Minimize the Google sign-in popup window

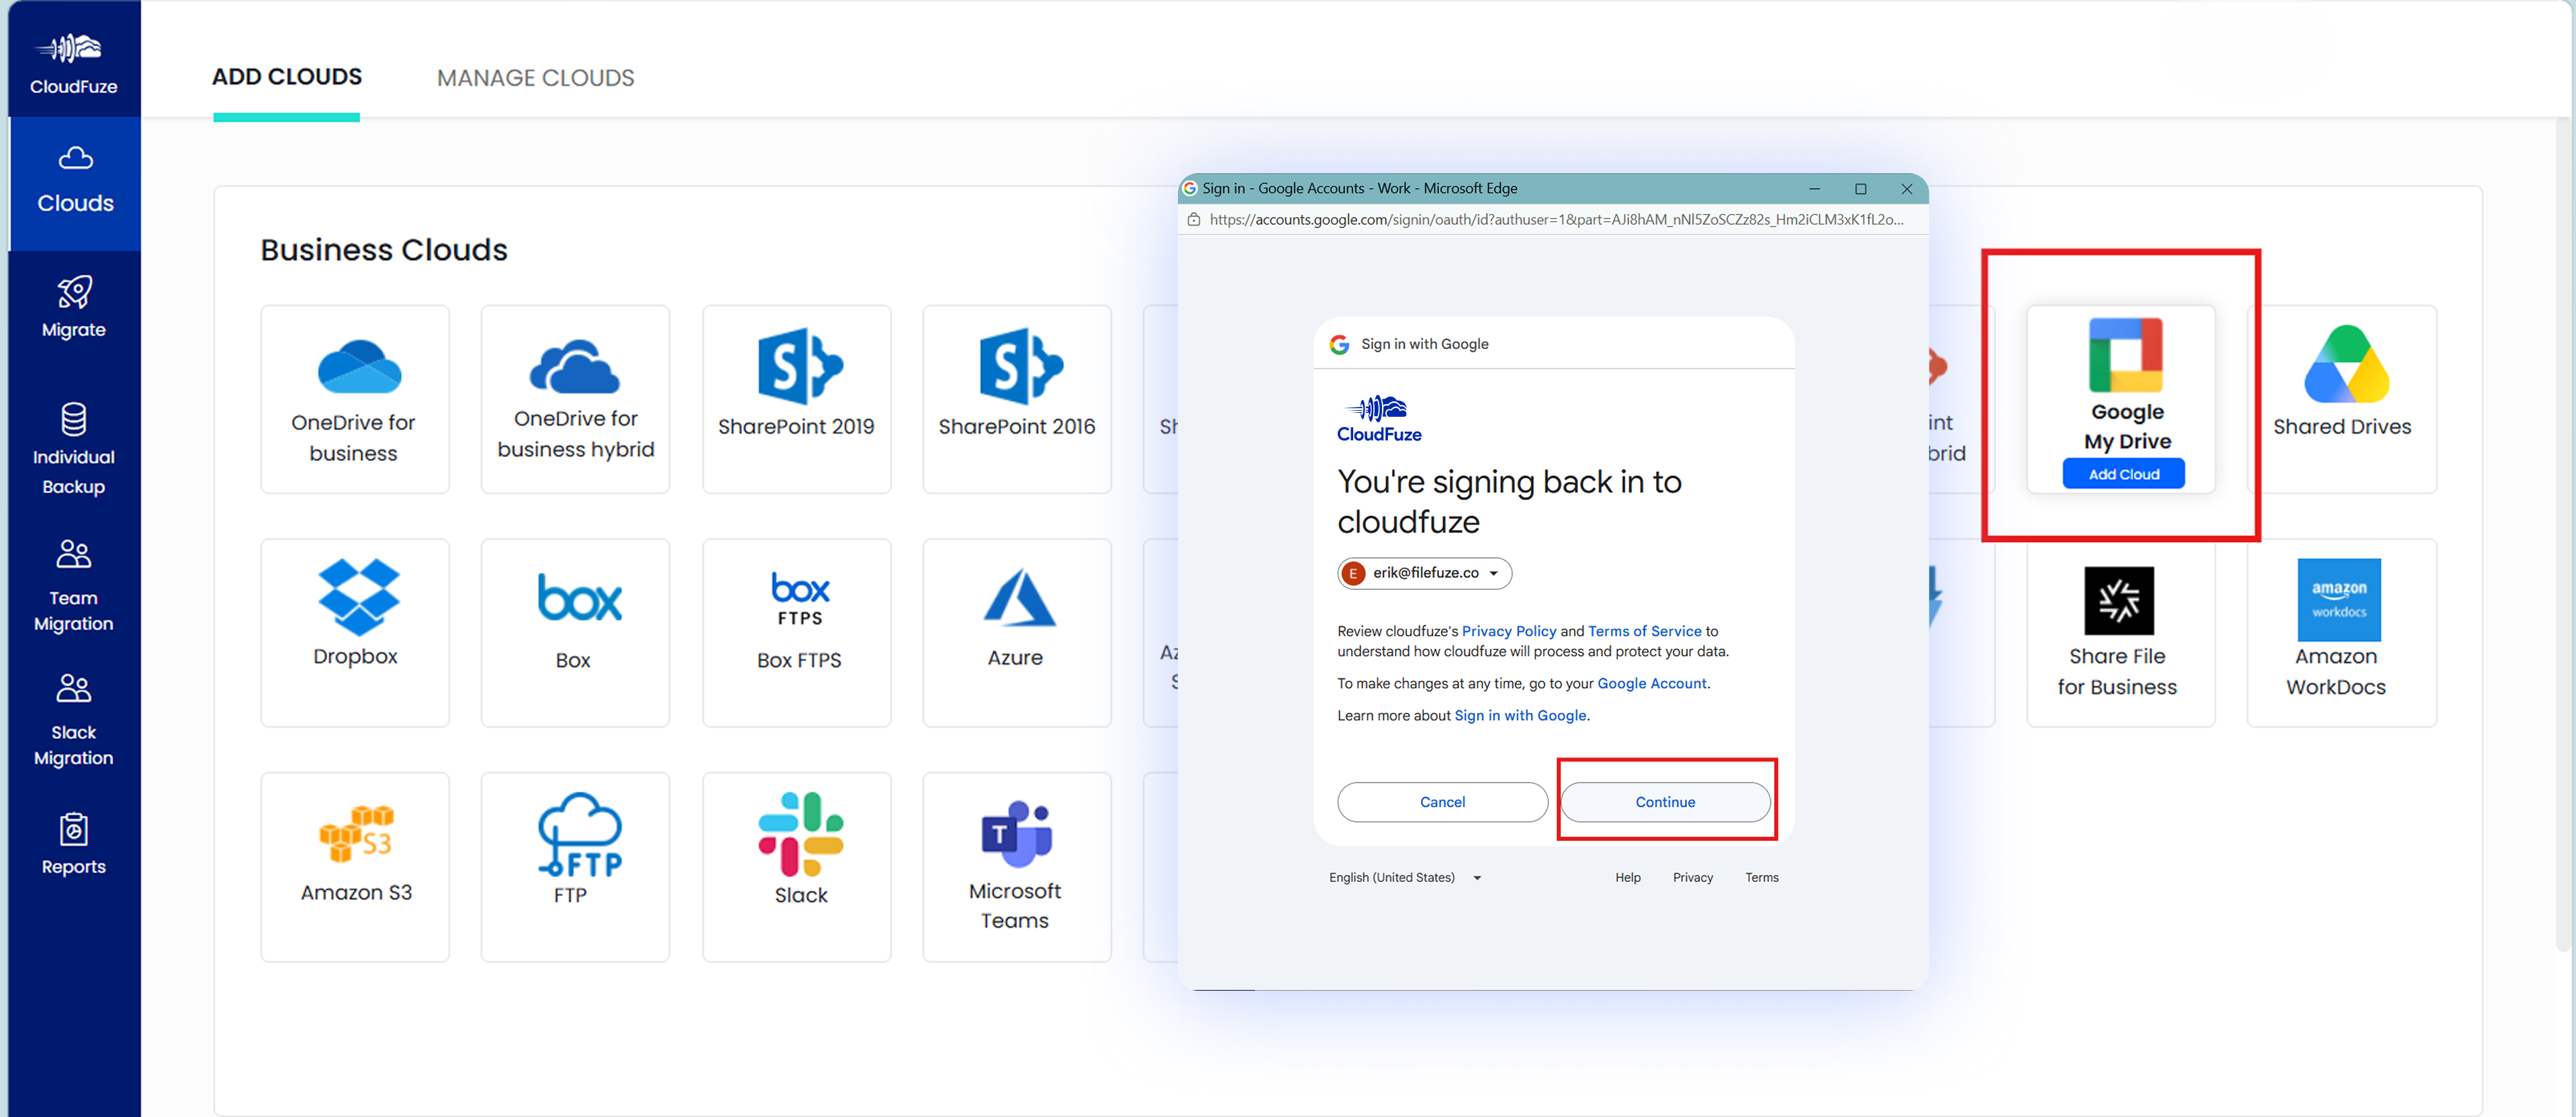tap(1814, 188)
